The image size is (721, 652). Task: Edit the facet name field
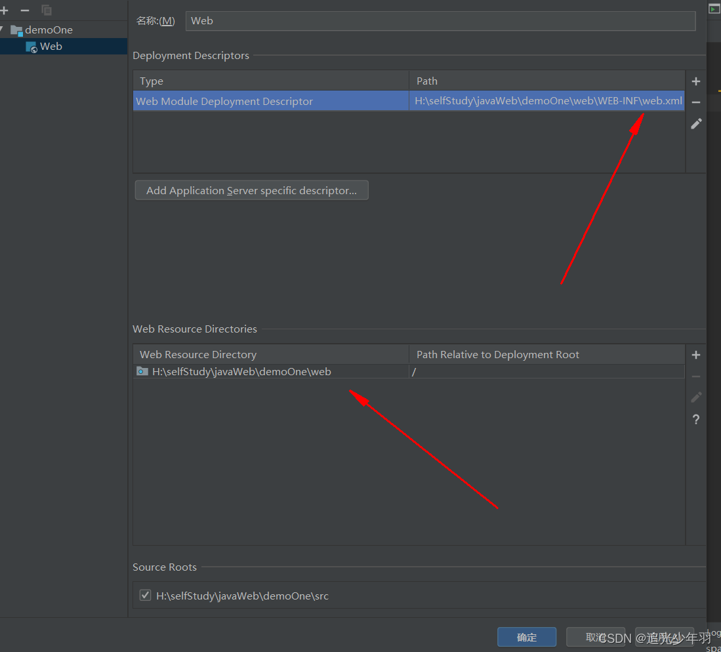click(440, 21)
